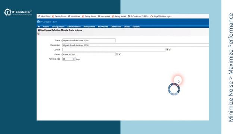Open the Actions menu

coord(46,26)
